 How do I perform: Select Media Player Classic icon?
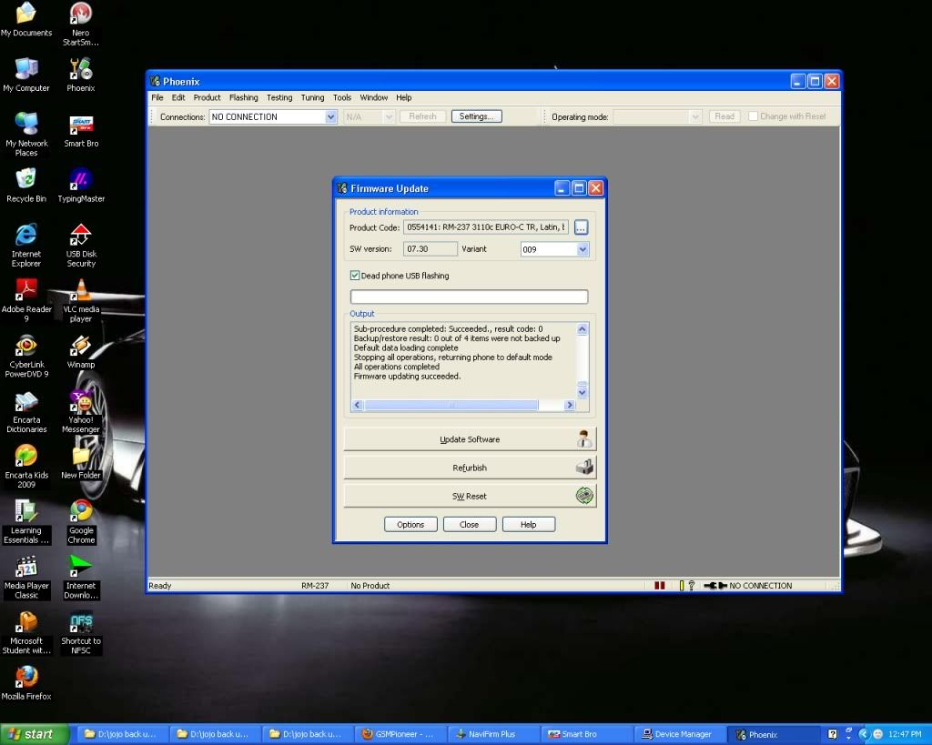point(26,577)
